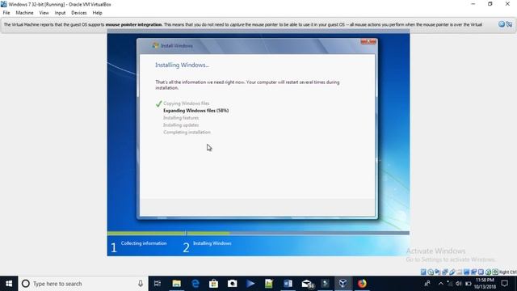Screen dimensions: 517x291
Task: Click the don't-show-again icon on notification bar
Action: [x=509, y=24]
